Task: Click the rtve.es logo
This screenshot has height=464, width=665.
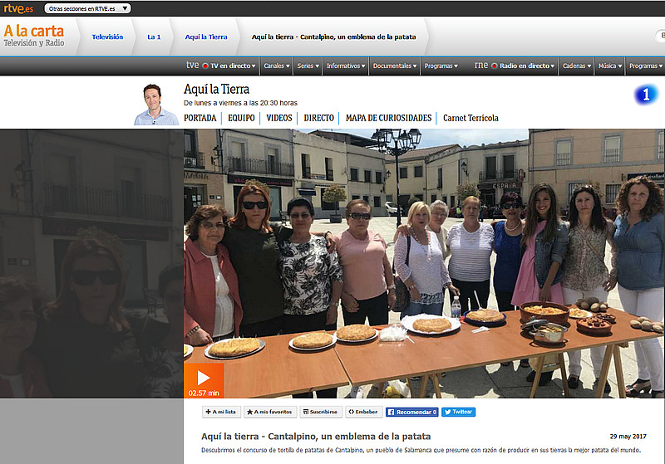Action: point(18,8)
